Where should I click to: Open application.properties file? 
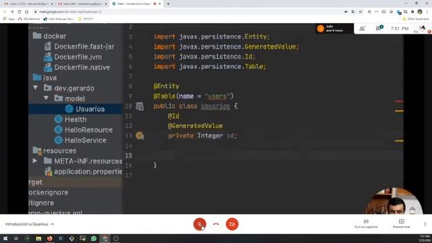tap(83, 171)
